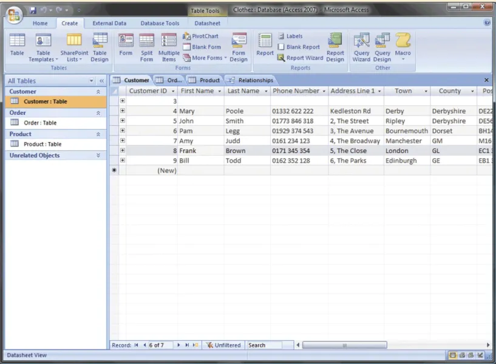Expand subdatasheet for Bill Todd row
The image size is (496, 364).
click(123, 160)
